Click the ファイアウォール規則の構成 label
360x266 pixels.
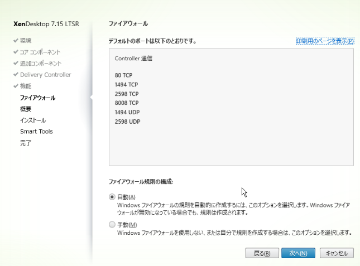click(141, 182)
